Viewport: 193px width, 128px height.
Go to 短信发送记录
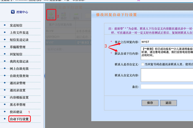click(x=19, y=40)
